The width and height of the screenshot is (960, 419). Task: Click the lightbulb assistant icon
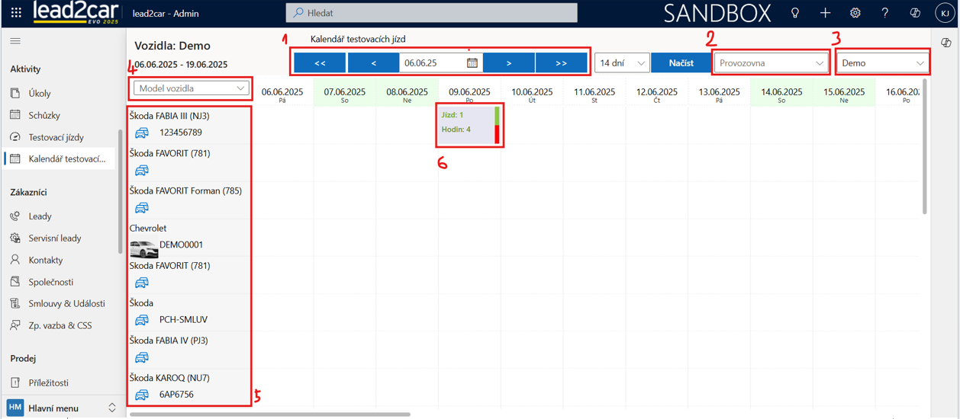[x=795, y=13]
